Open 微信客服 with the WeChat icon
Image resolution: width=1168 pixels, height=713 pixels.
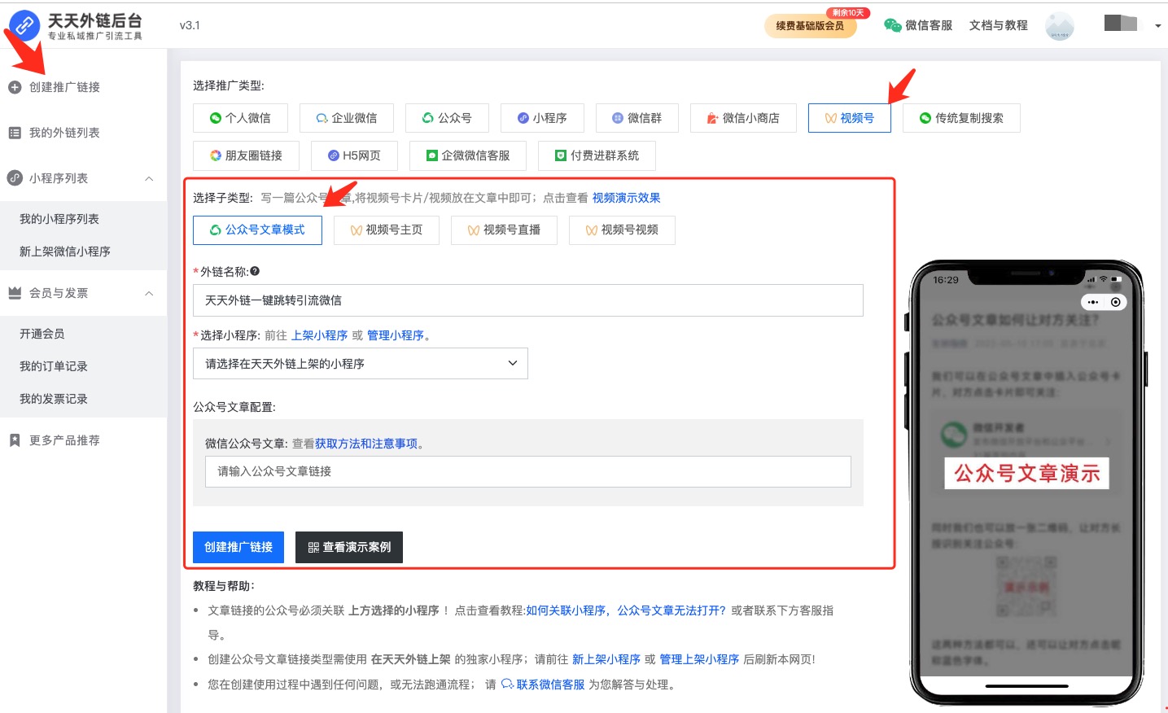point(918,25)
